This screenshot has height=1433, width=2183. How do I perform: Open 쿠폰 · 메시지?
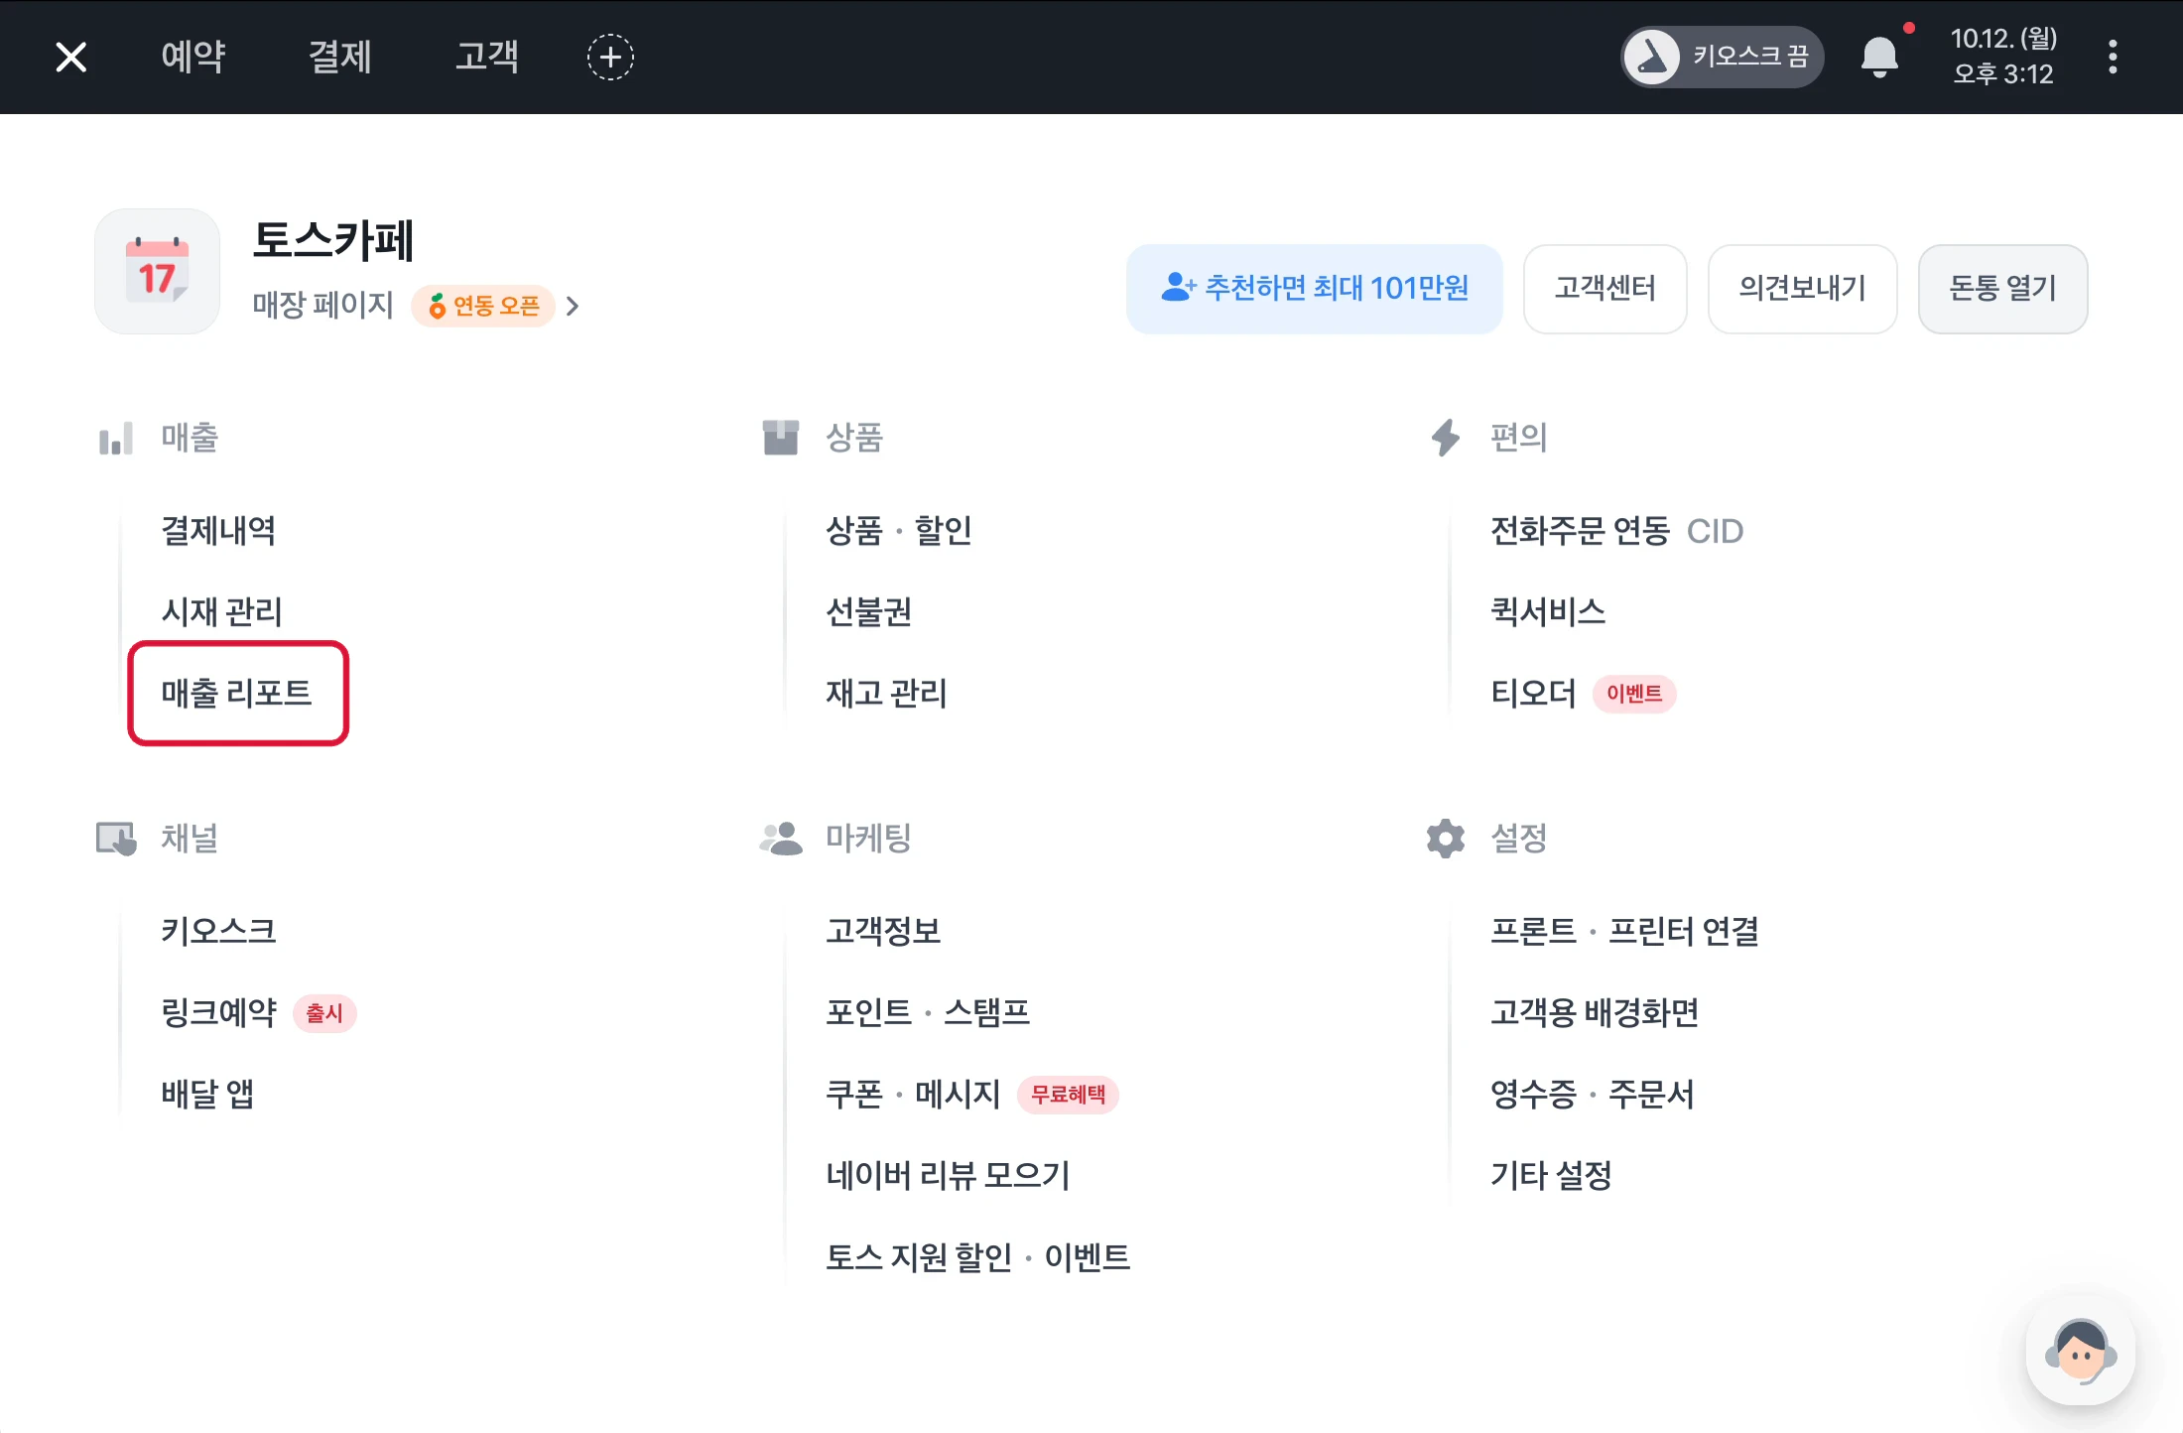[913, 1094]
